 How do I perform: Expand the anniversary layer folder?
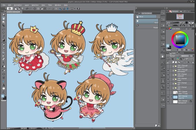pos(173,71)
